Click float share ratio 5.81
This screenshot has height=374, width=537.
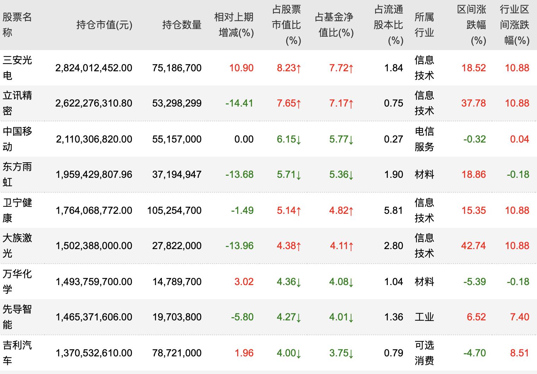pos(393,210)
